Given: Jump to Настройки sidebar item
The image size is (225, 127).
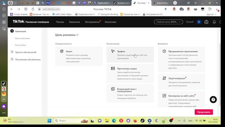Looking at the screenshot, I should coord(20,45).
